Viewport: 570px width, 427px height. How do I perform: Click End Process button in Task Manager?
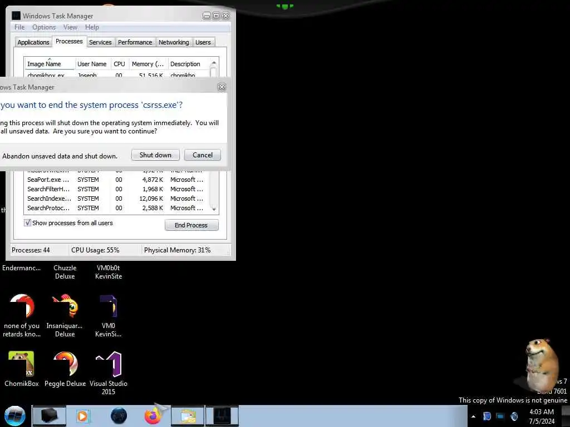pyautogui.click(x=191, y=225)
